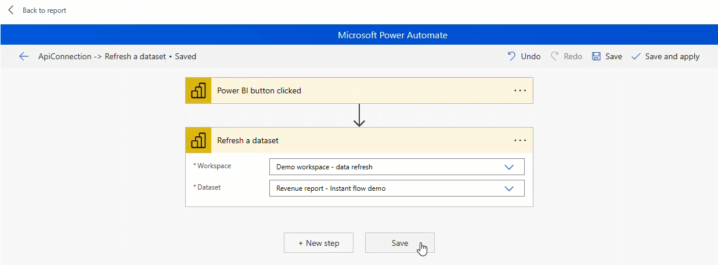Viewport: 718px width, 265px height.
Task: Collapse the Refresh a dataset step header
Action: 359,140
